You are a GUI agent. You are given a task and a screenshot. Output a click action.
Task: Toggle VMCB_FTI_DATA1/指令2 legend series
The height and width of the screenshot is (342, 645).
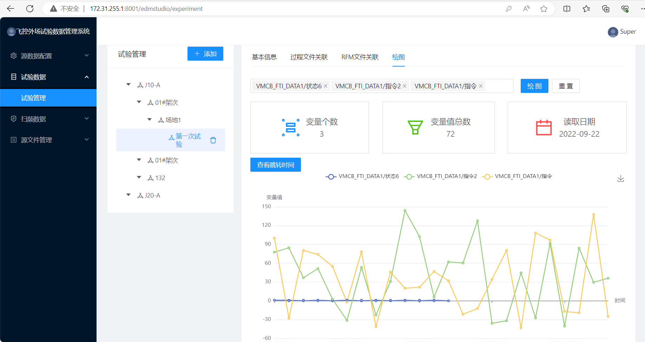point(441,176)
